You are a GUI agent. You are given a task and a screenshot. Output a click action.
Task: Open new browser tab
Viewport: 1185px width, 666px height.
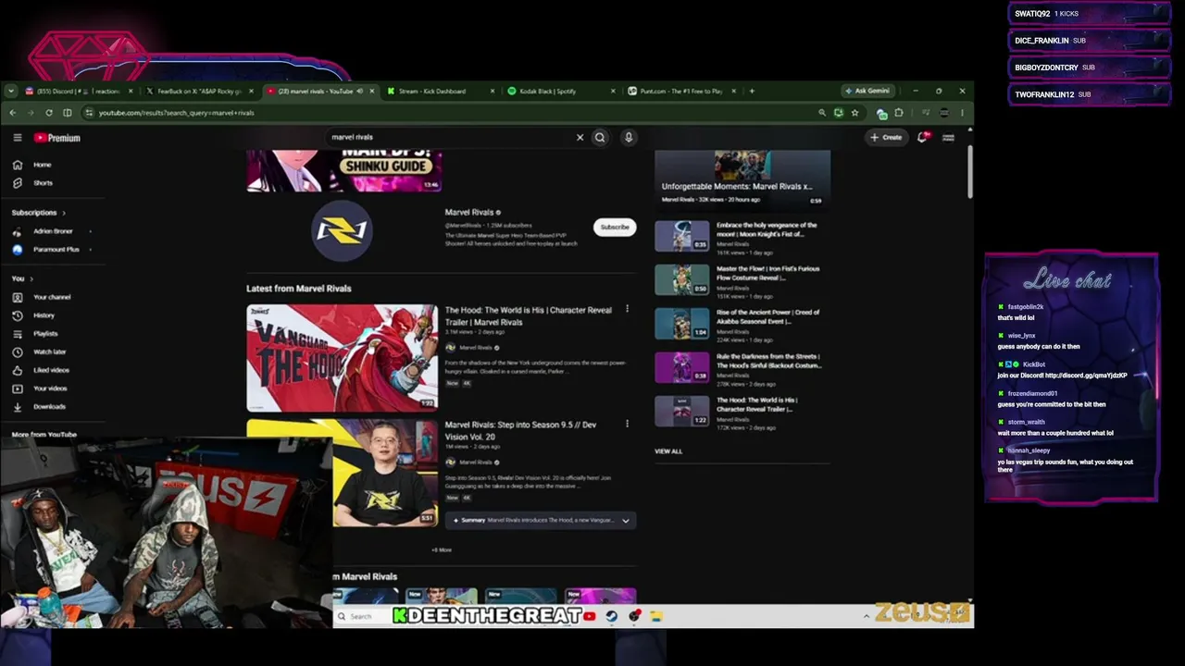pyautogui.click(x=752, y=92)
